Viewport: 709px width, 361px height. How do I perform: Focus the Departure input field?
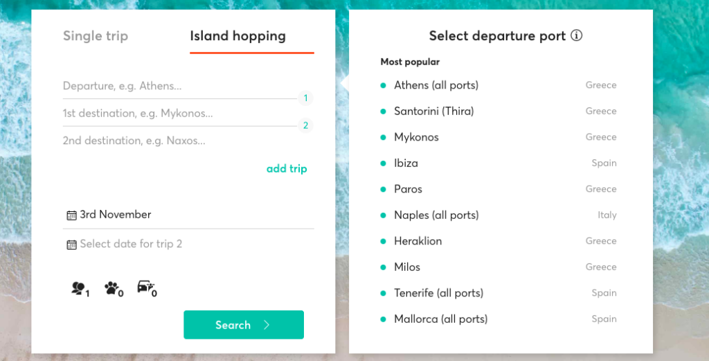(x=180, y=86)
